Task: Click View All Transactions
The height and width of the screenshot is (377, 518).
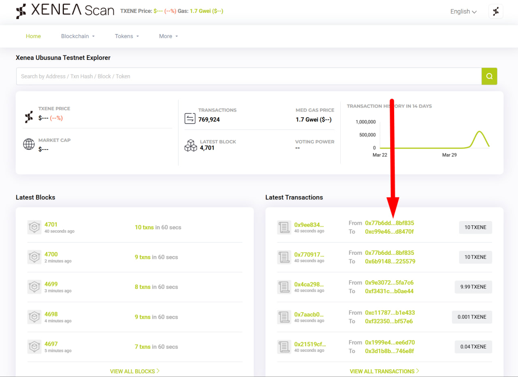Action: tap(384, 371)
